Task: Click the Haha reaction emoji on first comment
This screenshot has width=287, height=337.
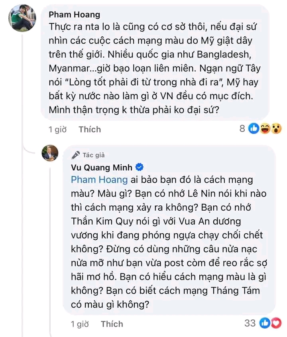Action: pos(265,128)
